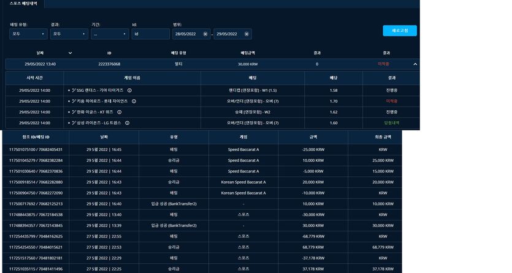The width and height of the screenshot is (512, 273).
Task: Click reference 117251517560 / 70481802181
Action: click(x=36, y=258)
